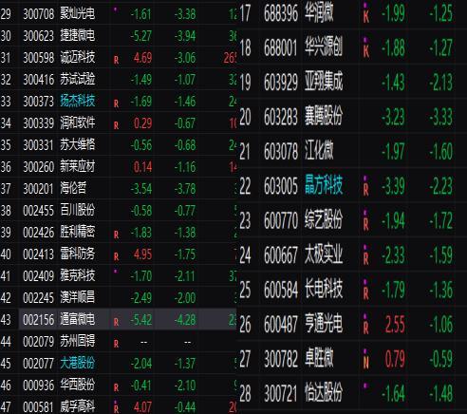Click the K marker beside 华润微
The width and height of the screenshot is (467, 414).
pyautogui.click(x=366, y=17)
